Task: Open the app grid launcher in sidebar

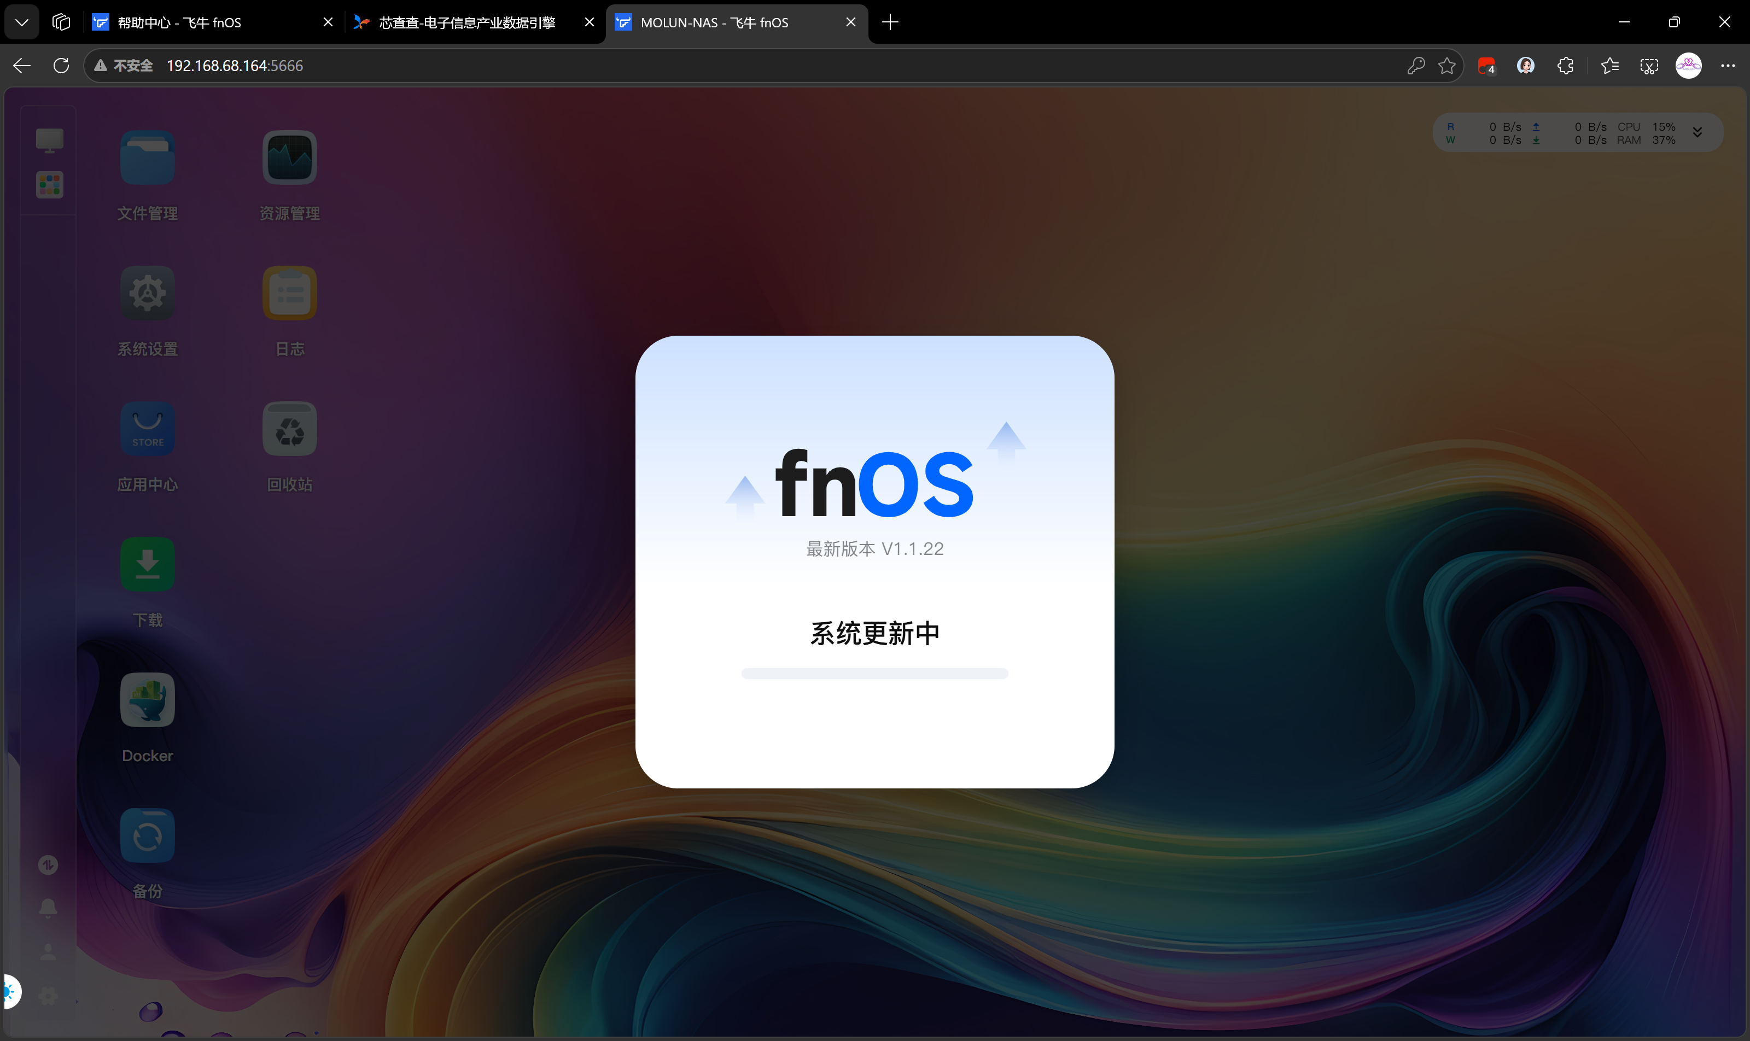Action: 49,185
